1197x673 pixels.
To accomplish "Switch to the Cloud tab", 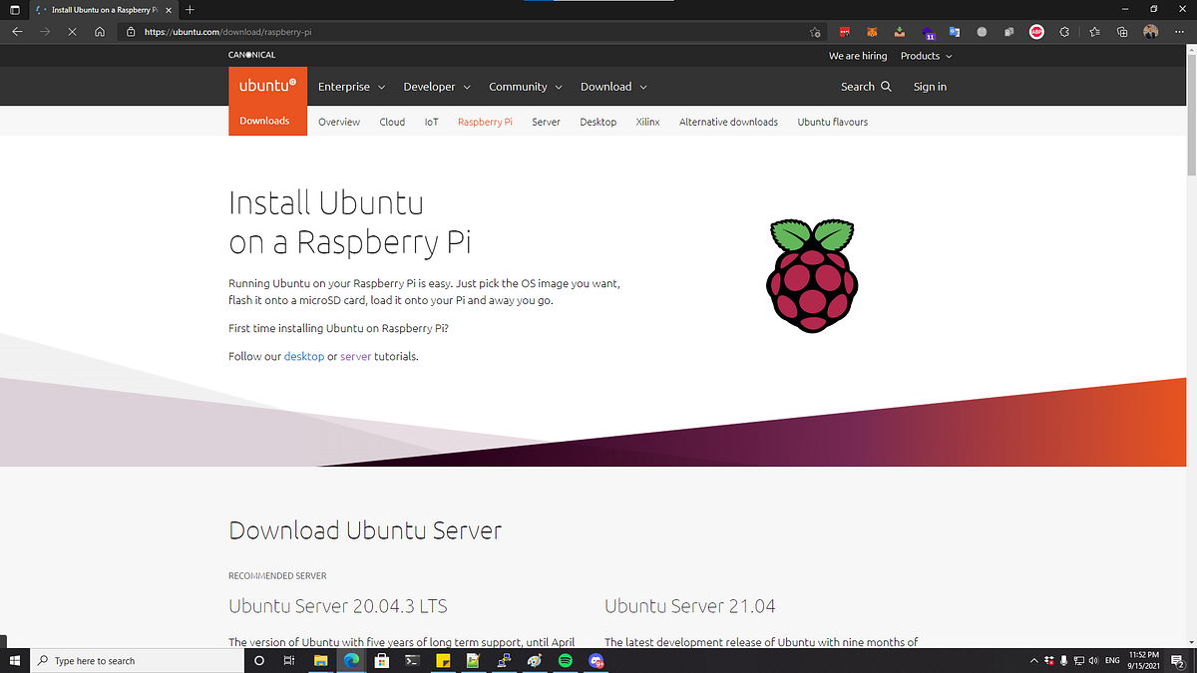I will pos(392,122).
